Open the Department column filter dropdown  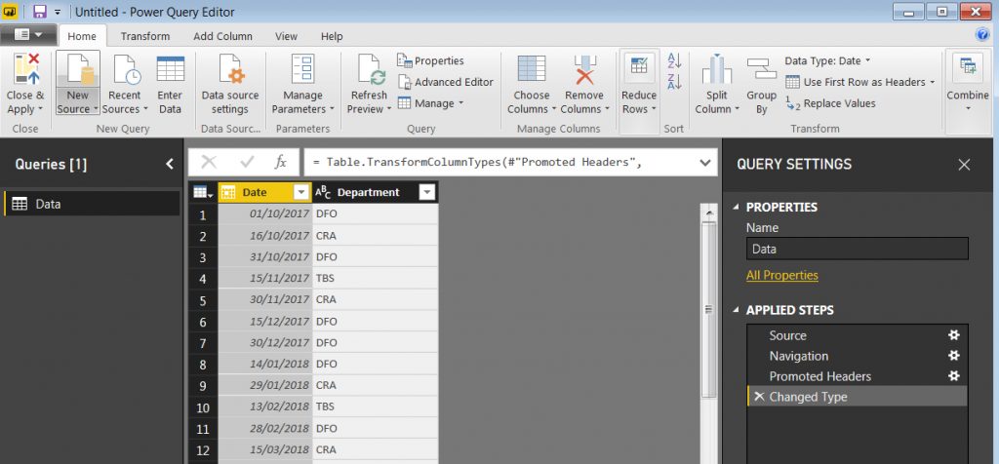[426, 193]
